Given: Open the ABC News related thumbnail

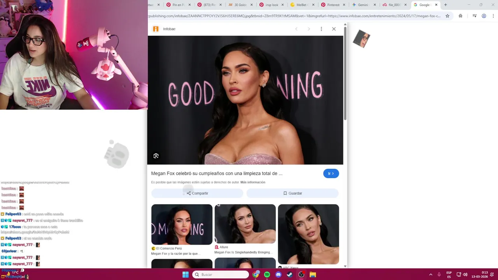Looking at the screenshot, I should (309, 234).
